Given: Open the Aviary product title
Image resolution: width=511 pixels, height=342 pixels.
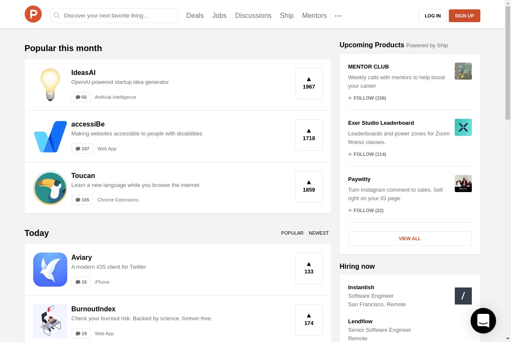Looking at the screenshot, I should tap(82, 258).
